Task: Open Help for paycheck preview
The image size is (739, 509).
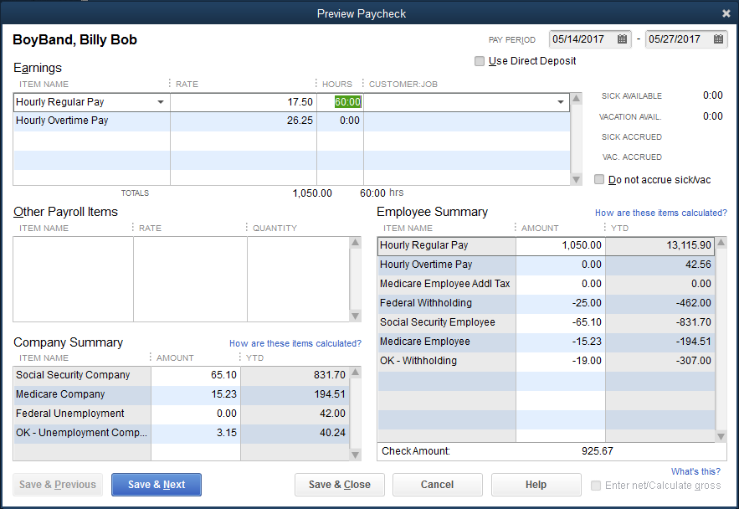Action: [536, 485]
